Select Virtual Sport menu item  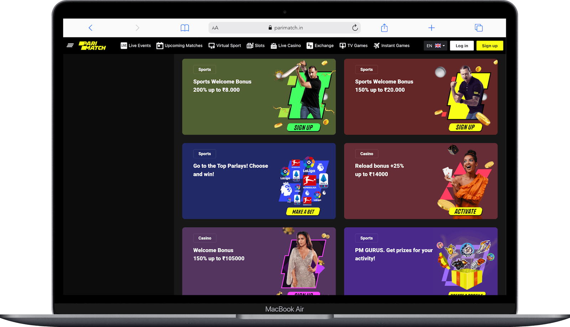(225, 46)
